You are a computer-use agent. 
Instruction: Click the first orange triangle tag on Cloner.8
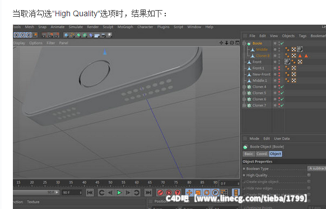click(300, 55)
